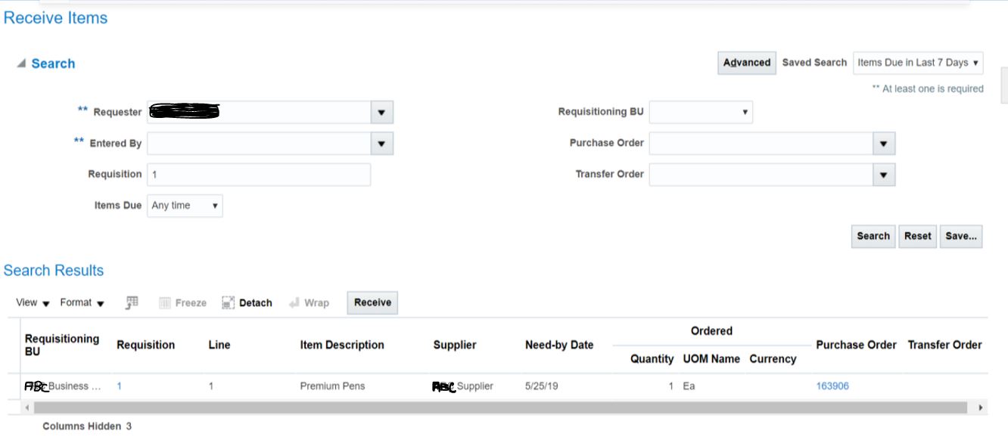This screenshot has width=1008, height=437.
Task: Open purchase order 163906 link
Action: tap(832, 384)
